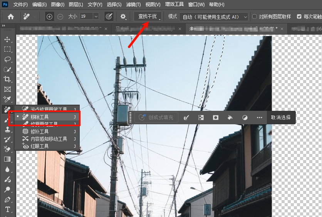Screen dimensions: 322x217
Task: Open the 视图(V) menu
Action: click(x=153, y=5)
